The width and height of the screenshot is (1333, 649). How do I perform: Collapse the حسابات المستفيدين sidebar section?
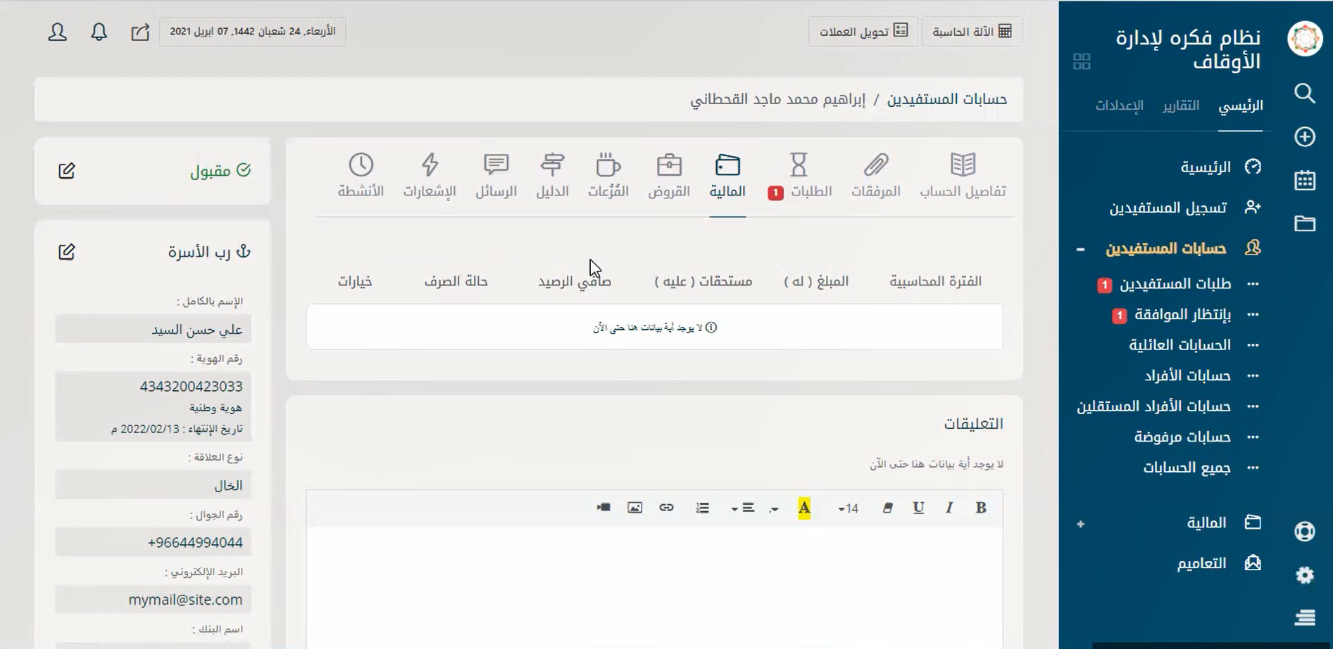tap(1080, 249)
